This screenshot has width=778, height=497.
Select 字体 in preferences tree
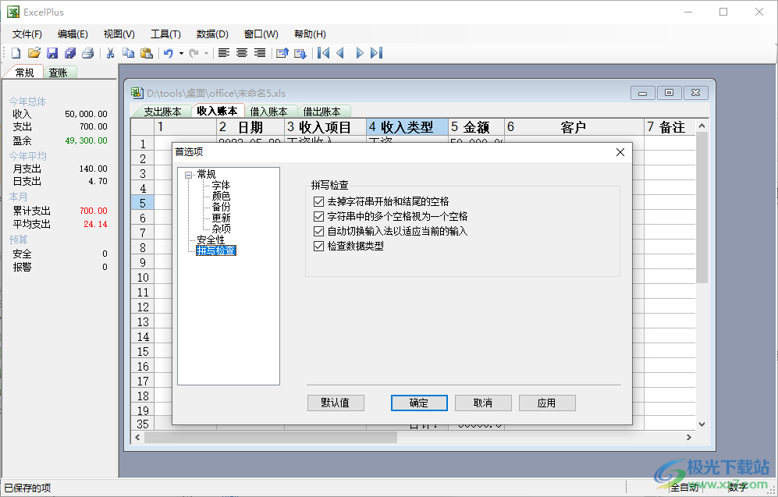tap(221, 185)
